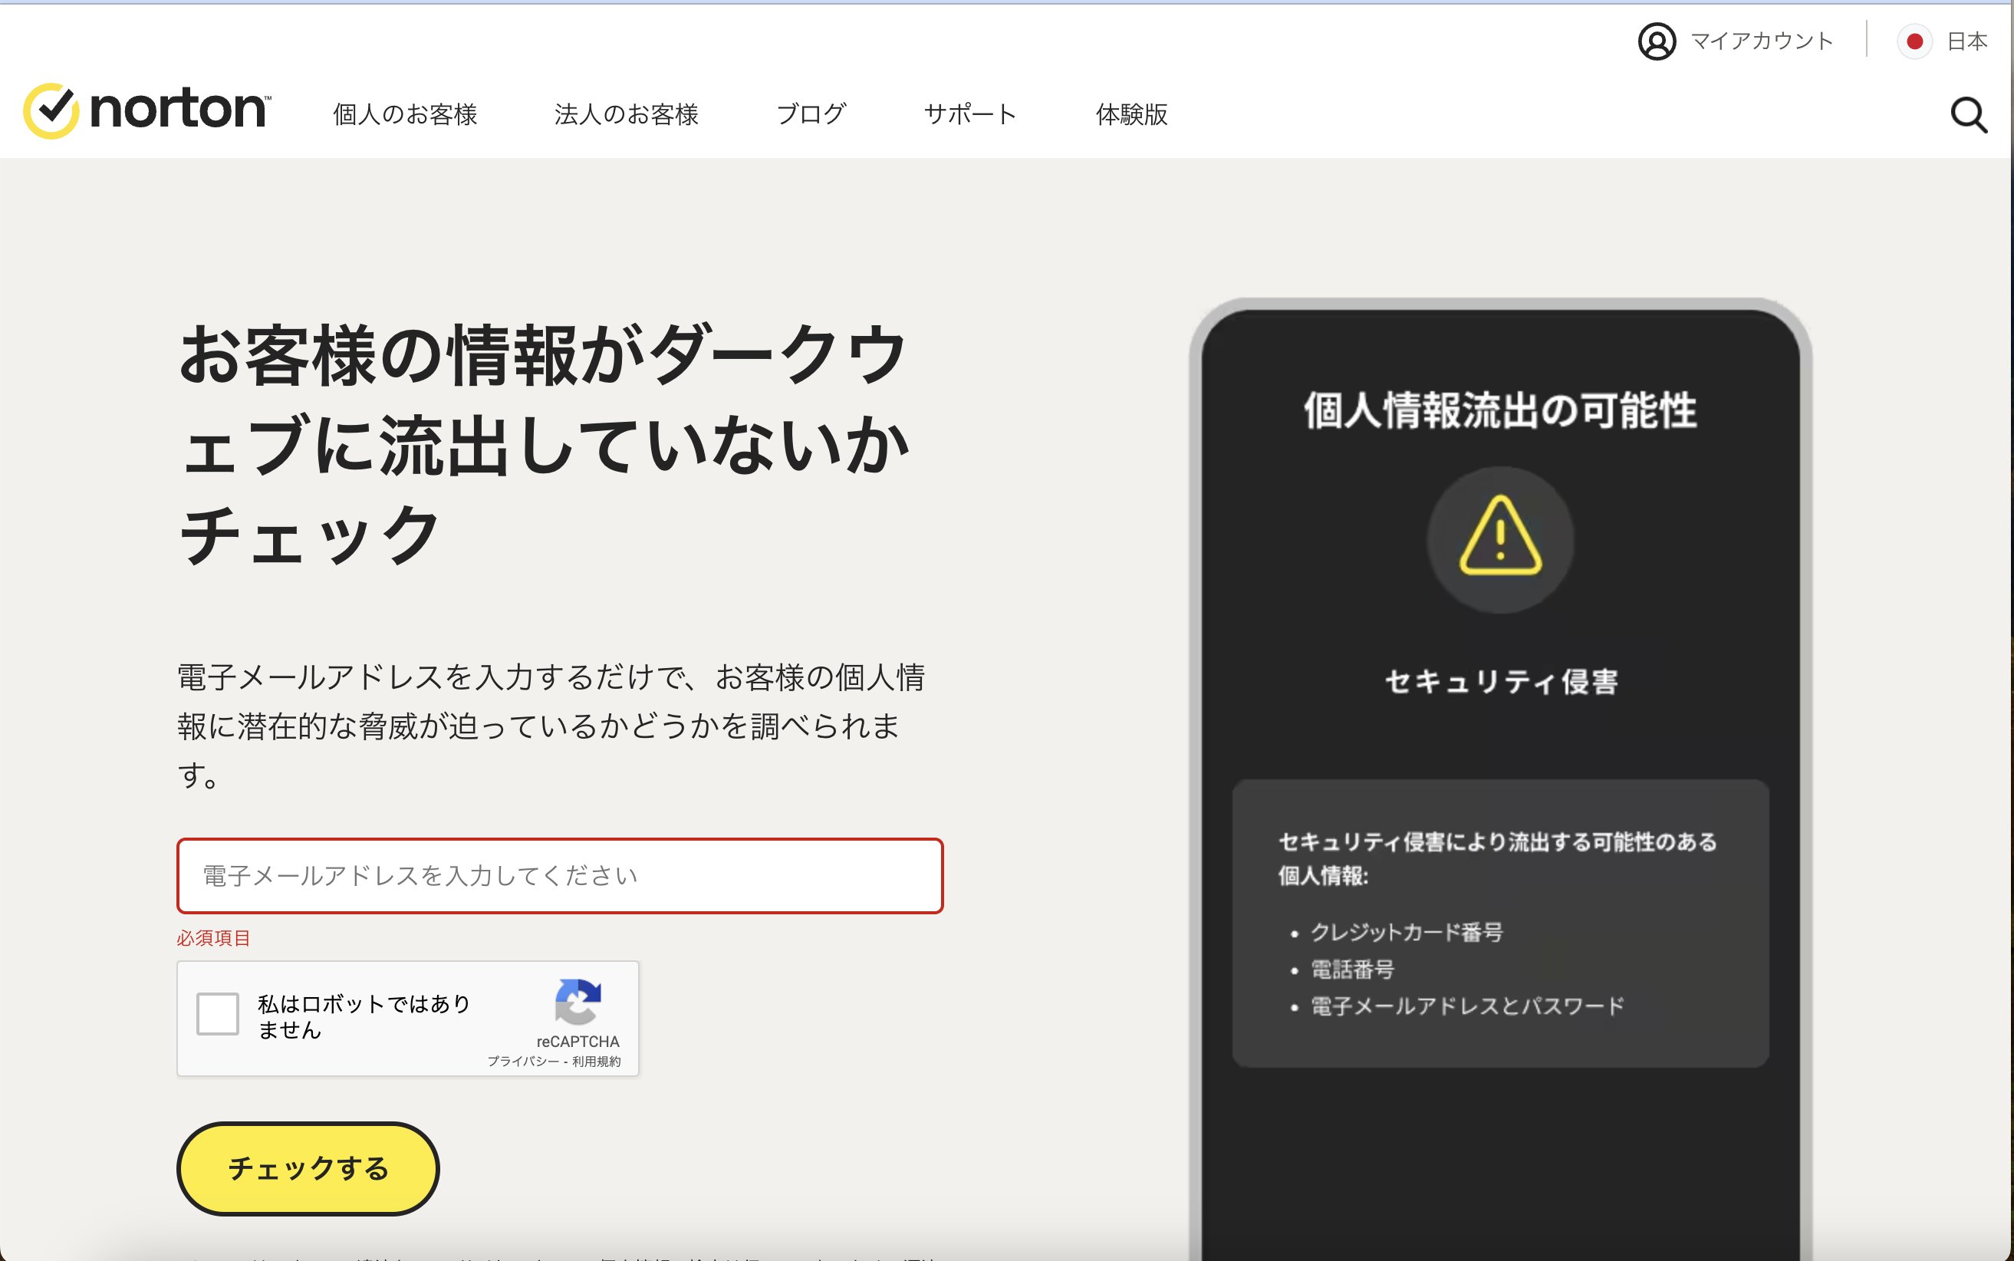
Task: Open the サポート menu item
Action: (971, 114)
